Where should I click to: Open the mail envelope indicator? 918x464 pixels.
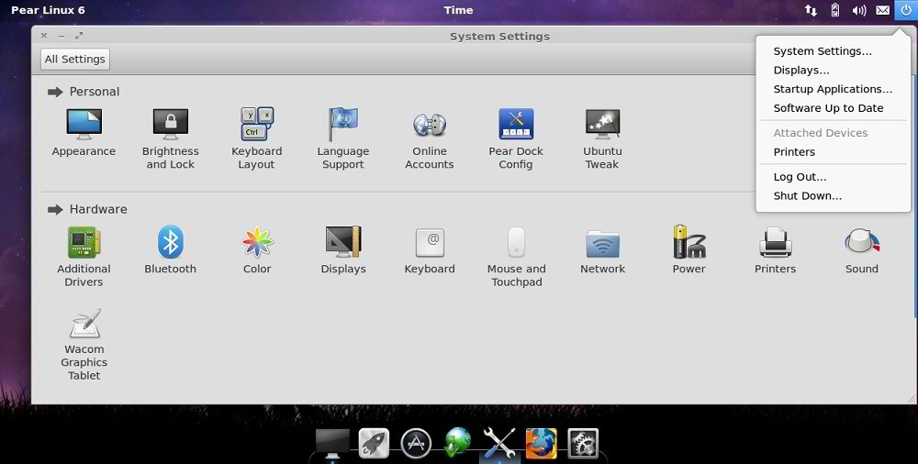[883, 10]
